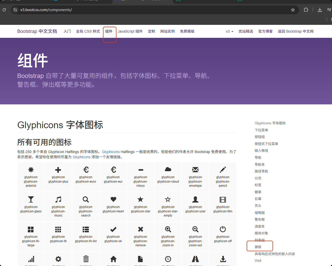Select the glyphicon-th-large grid icon
This screenshot has height=266, width=332.
pyautogui.click(x=31, y=229)
